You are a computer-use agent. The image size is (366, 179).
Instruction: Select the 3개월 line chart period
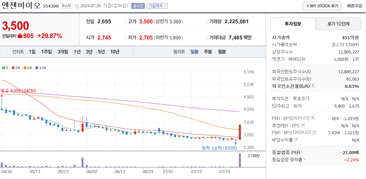tap(63, 52)
